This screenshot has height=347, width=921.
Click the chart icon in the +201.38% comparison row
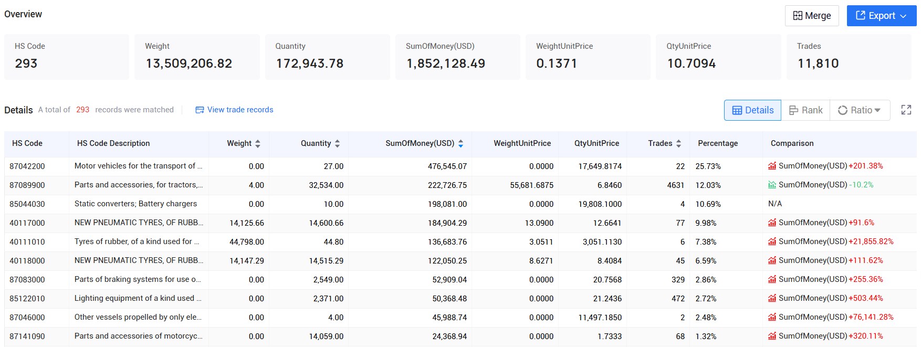click(x=772, y=166)
